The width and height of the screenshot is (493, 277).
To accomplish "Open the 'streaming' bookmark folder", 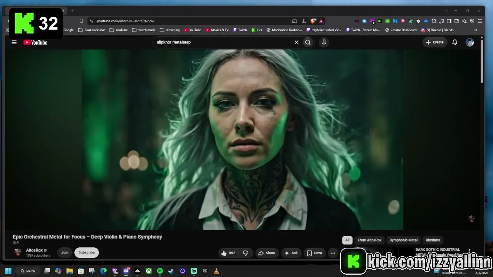I will (169, 30).
